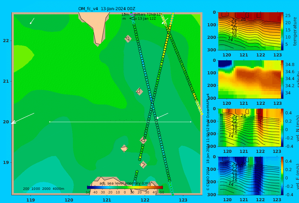
Task: Click the east endpoint of the white section line
Action: [191, 122]
